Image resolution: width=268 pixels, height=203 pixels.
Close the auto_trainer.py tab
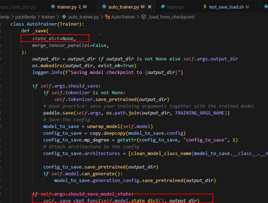click(x=150, y=7)
